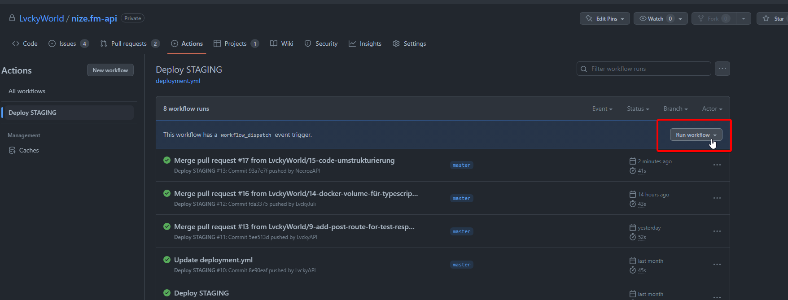Image resolution: width=788 pixels, height=300 pixels.
Task: Select All workflows in the sidebar
Action: tap(27, 91)
